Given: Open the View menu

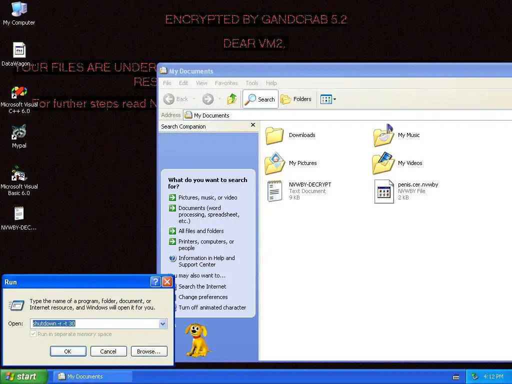Looking at the screenshot, I should [201, 83].
